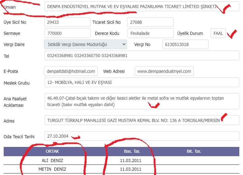Click the 11.03.2011 date in METİN DENİZ row

coord(130,169)
